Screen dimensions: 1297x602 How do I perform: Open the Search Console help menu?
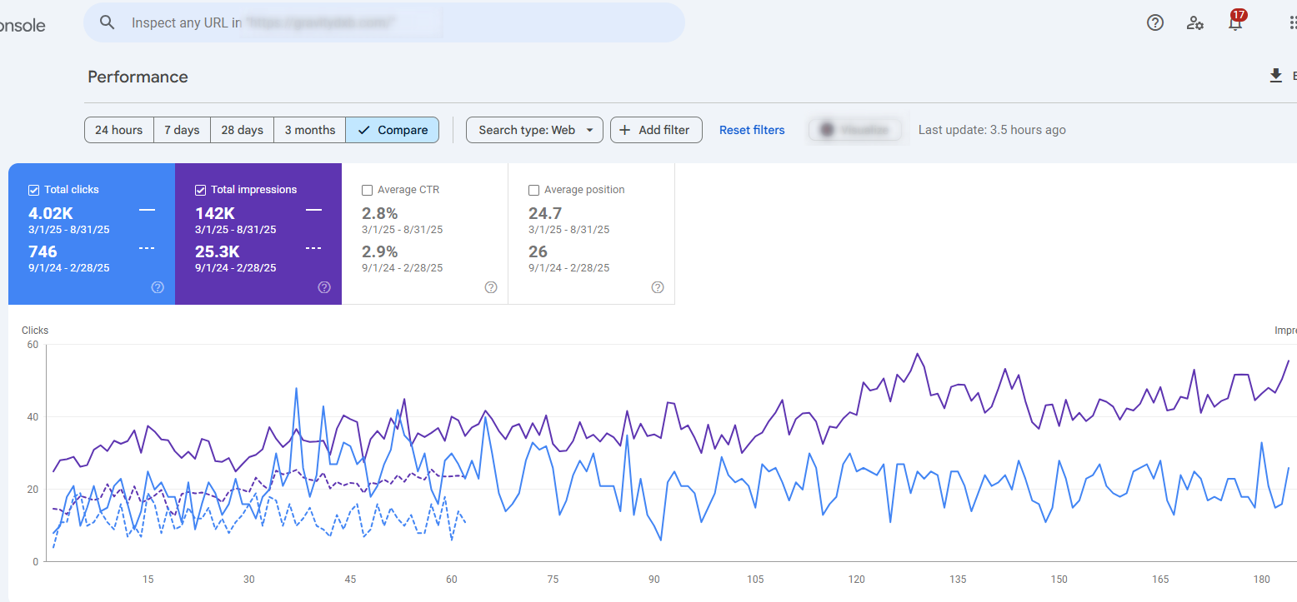pos(1154,22)
